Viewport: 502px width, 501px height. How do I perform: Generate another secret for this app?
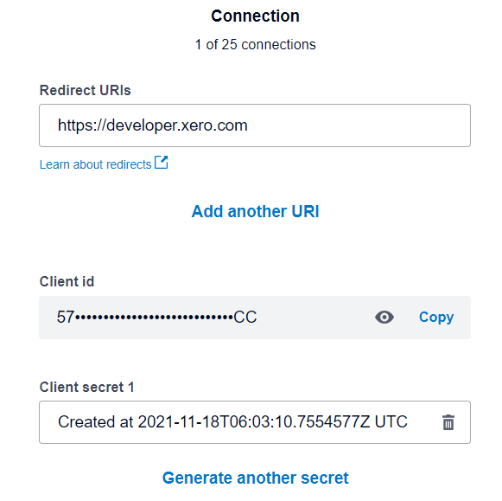255,478
